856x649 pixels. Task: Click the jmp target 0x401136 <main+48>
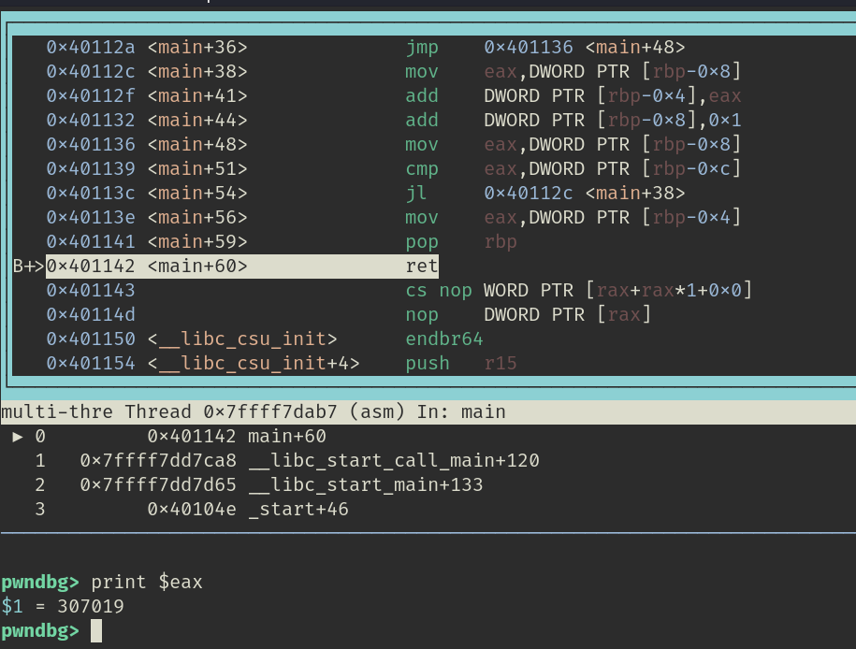click(x=584, y=48)
